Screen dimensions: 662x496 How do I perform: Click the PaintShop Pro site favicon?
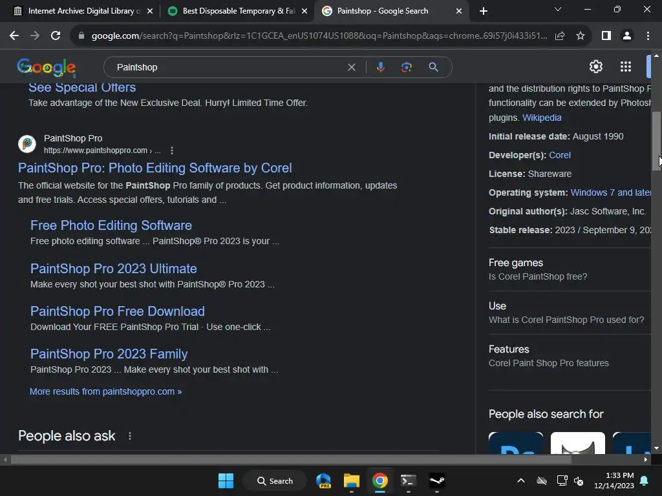tap(27, 144)
